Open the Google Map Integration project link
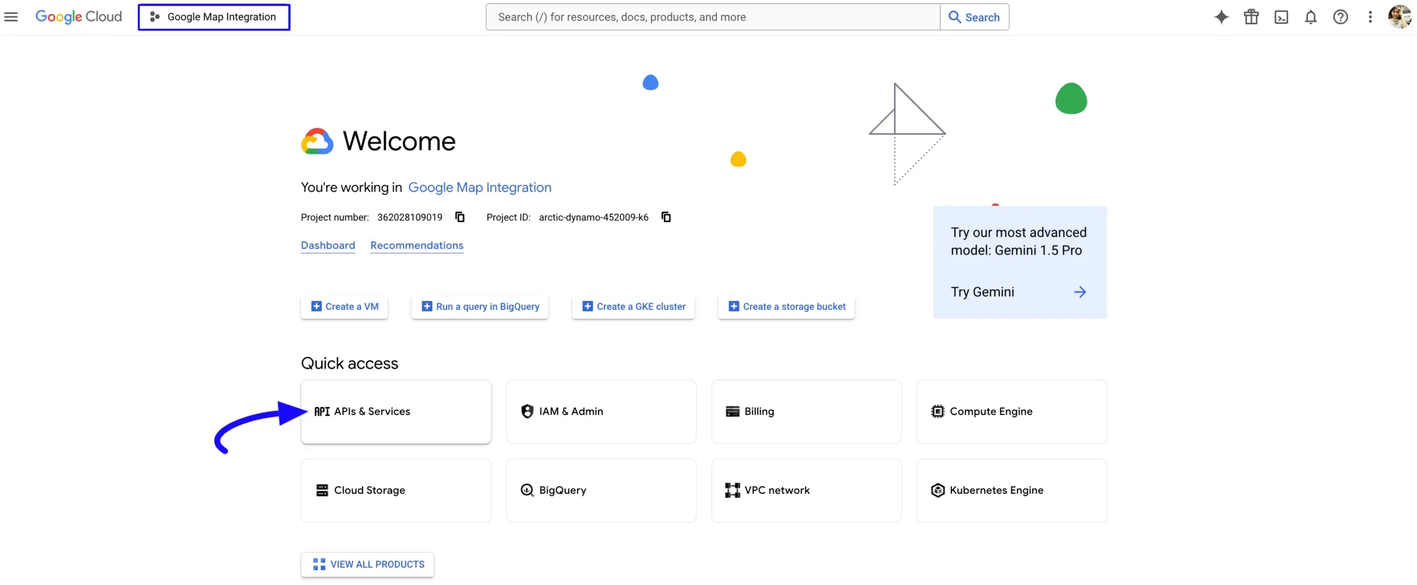Viewport: 1417px width, 585px height. (x=479, y=188)
